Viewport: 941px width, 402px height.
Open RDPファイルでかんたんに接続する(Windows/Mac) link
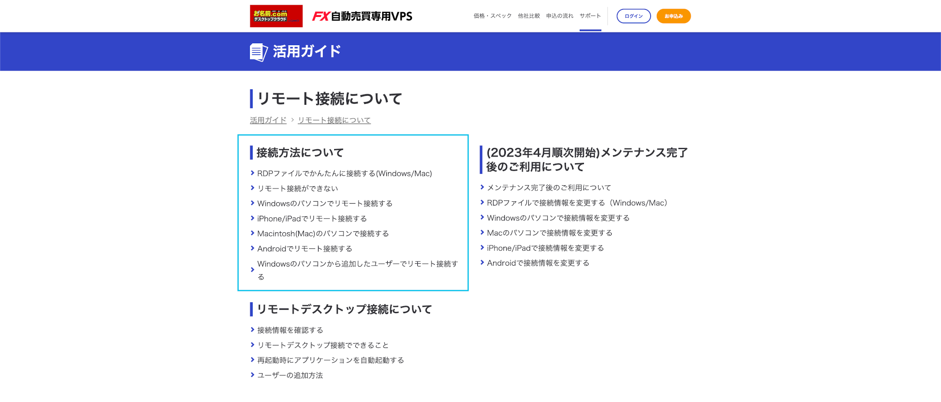344,173
